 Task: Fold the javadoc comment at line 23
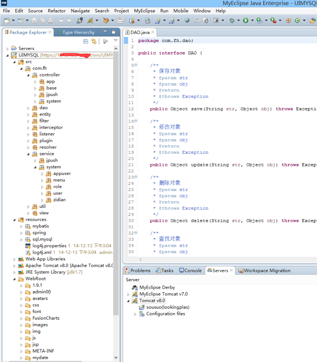tap(136, 176)
